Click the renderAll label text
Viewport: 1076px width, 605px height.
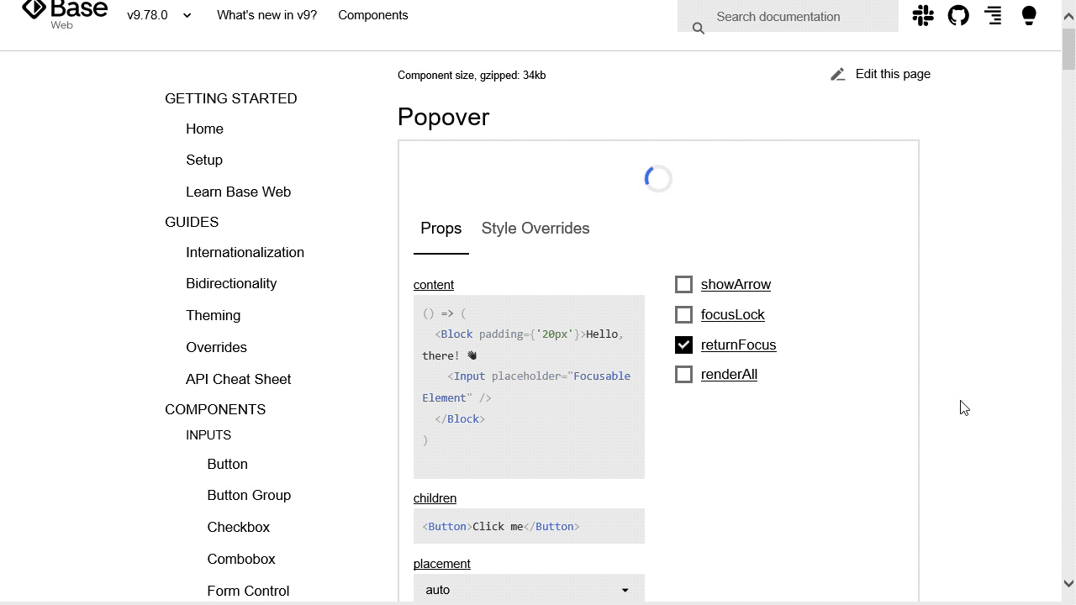[x=729, y=374]
